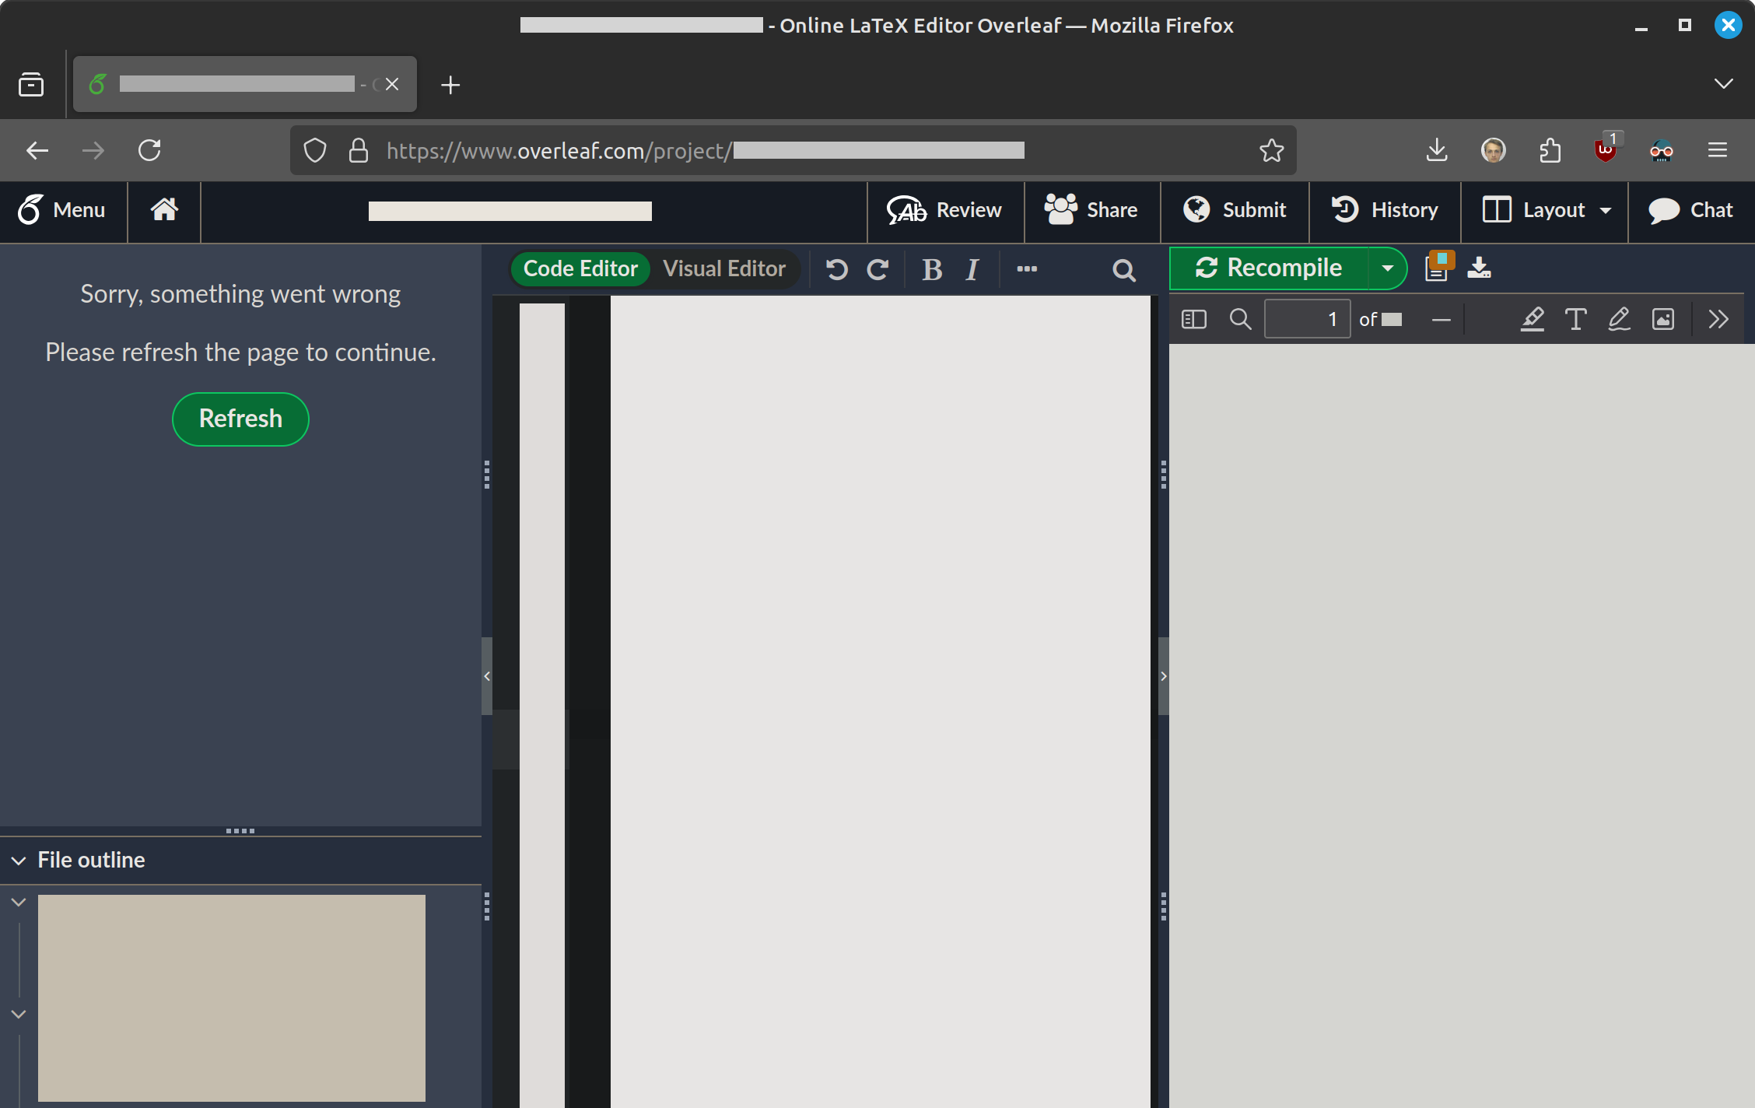1755x1108 pixels.
Task: Toggle bold formatting button
Action: [932, 269]
